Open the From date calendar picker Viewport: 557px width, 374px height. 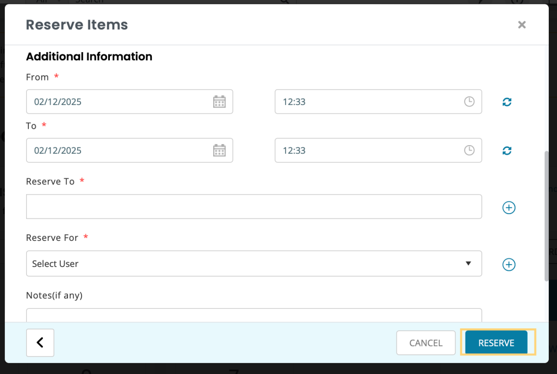click(x=219, y=102)
